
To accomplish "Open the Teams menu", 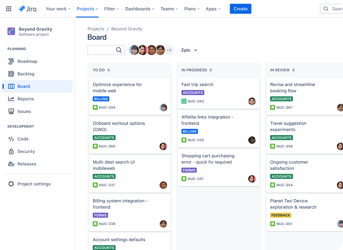I will point(169,9).
